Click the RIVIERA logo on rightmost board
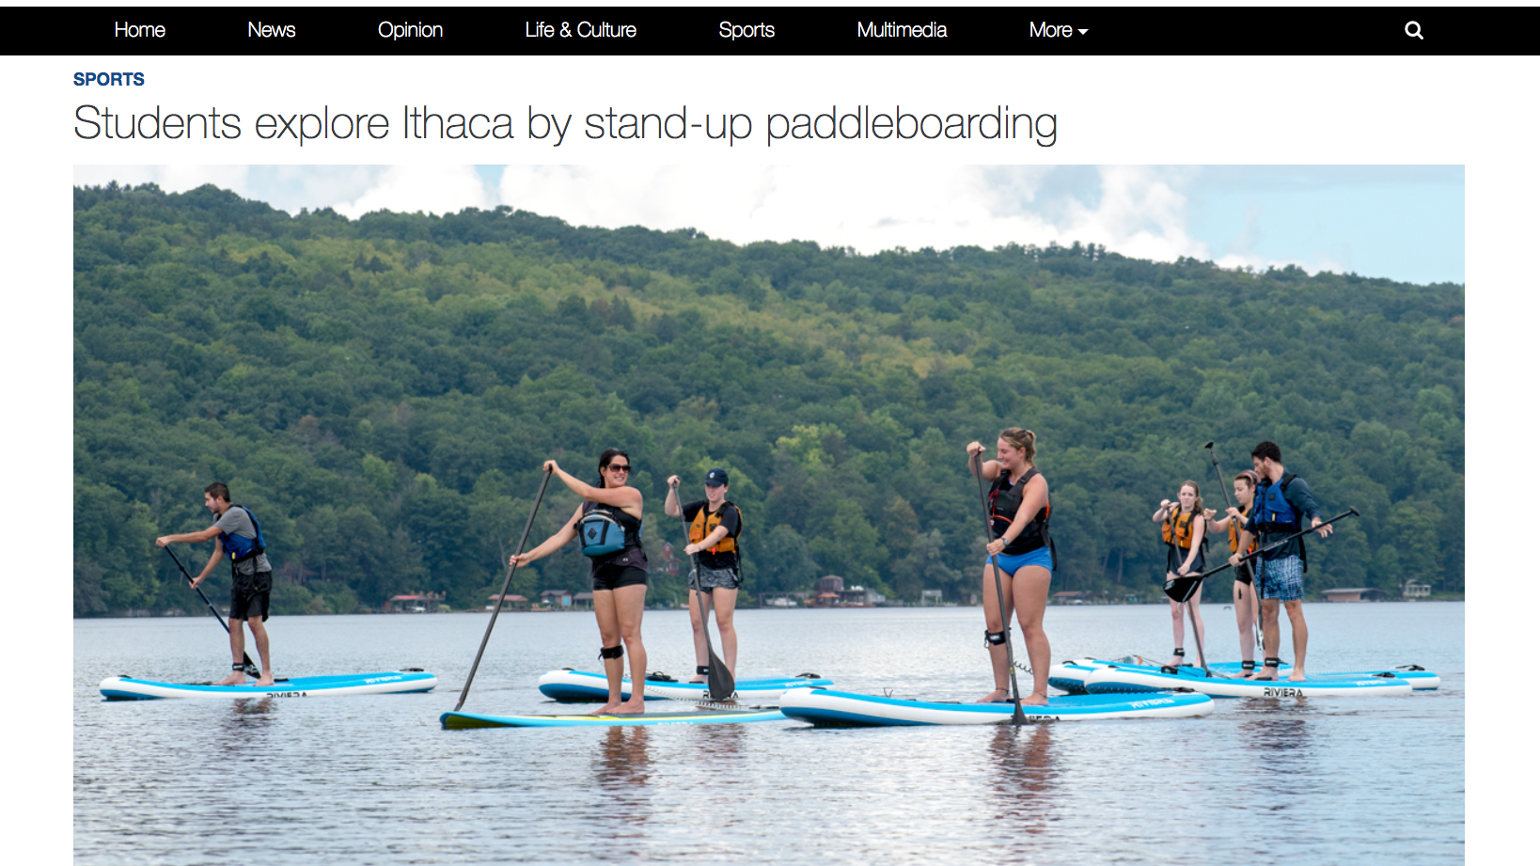This screenshot has width=1540, height=866. (x=1283, y=693)
